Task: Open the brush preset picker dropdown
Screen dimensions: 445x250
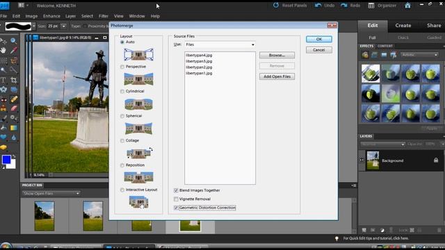Action: click(34, 26)
